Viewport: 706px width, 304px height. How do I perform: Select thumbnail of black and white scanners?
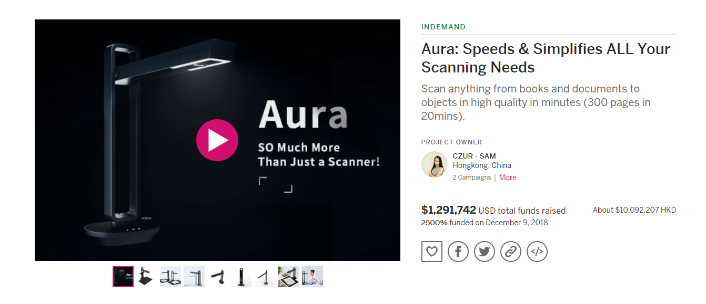click(x=194, y=277)
